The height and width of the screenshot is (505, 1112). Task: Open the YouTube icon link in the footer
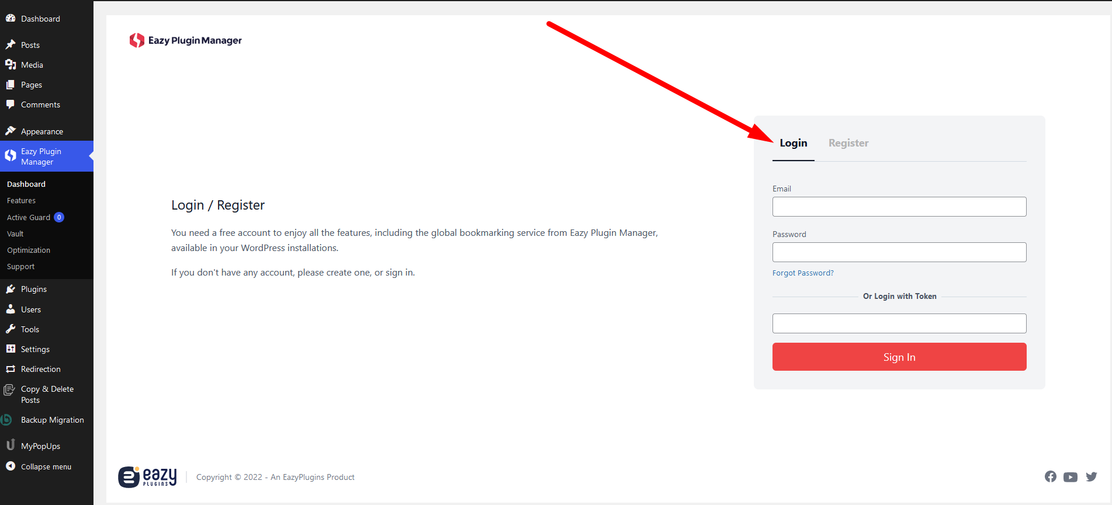1070,477
